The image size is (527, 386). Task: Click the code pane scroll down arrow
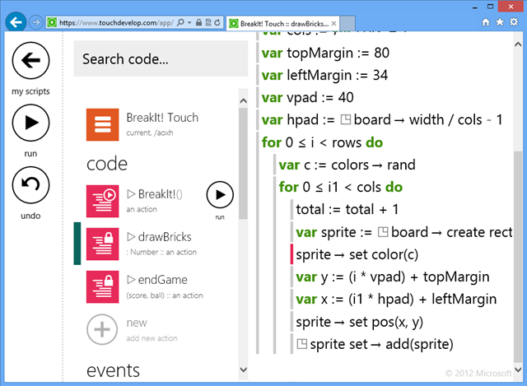[x=518, y=370]
